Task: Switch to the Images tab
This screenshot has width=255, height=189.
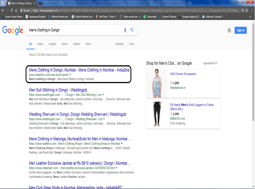Action: point(52,44)
